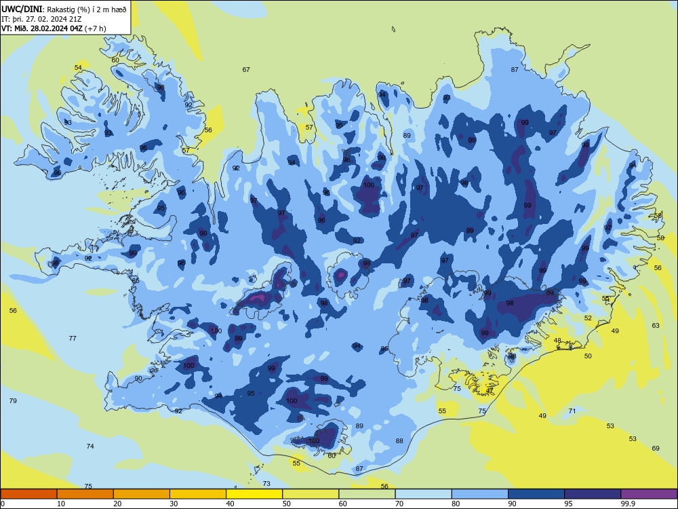Click the humidity value 73 south of coast
Viewport: 678px width, 509px height.
click(266, 483)
